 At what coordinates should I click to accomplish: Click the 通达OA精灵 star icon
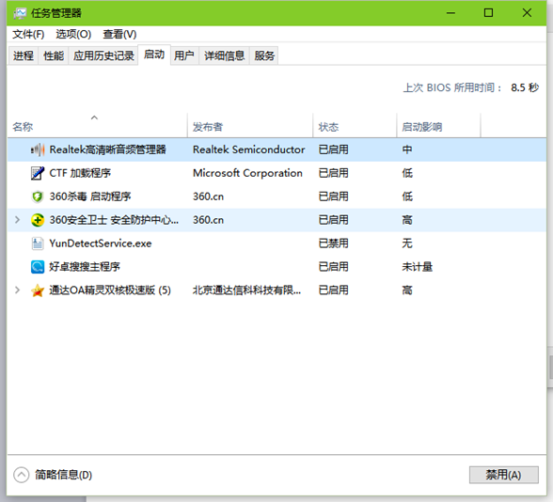click(x=38, y=290)
